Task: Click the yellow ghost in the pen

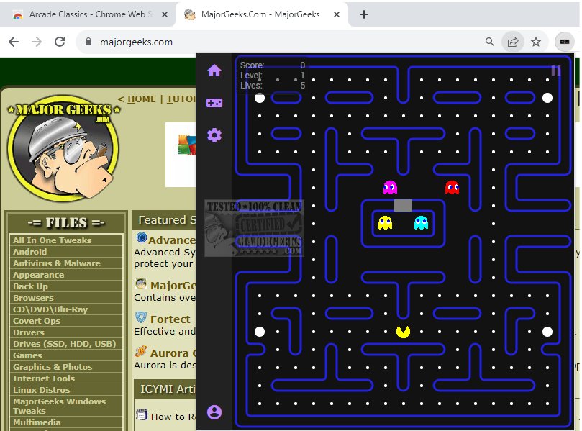Action: pos(385,223)
